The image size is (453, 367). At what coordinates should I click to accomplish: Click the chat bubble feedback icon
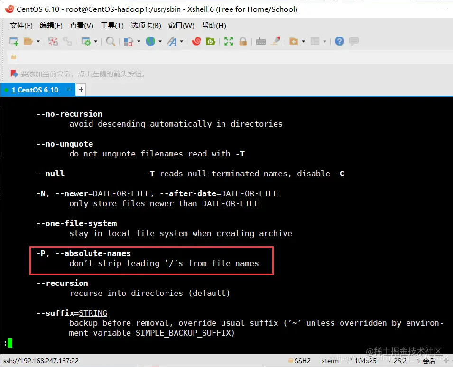click(353, 41)
